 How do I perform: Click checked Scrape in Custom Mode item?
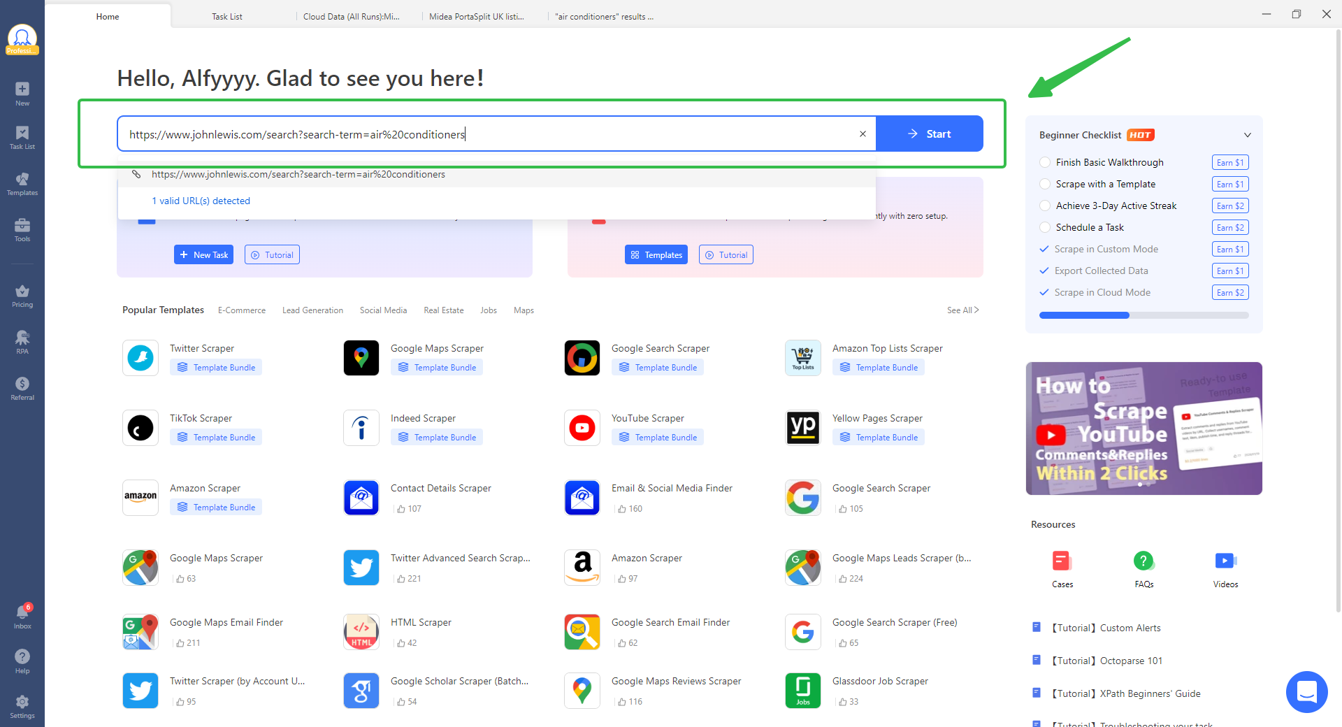[x=1099, y=249]
